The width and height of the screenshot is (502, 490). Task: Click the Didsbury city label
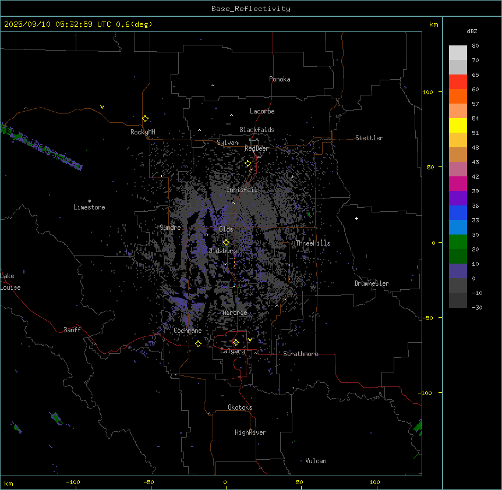pyautogui.click(x=223, y=251)
